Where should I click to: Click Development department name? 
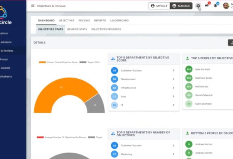pyautogui.click(x=128, y=79)
